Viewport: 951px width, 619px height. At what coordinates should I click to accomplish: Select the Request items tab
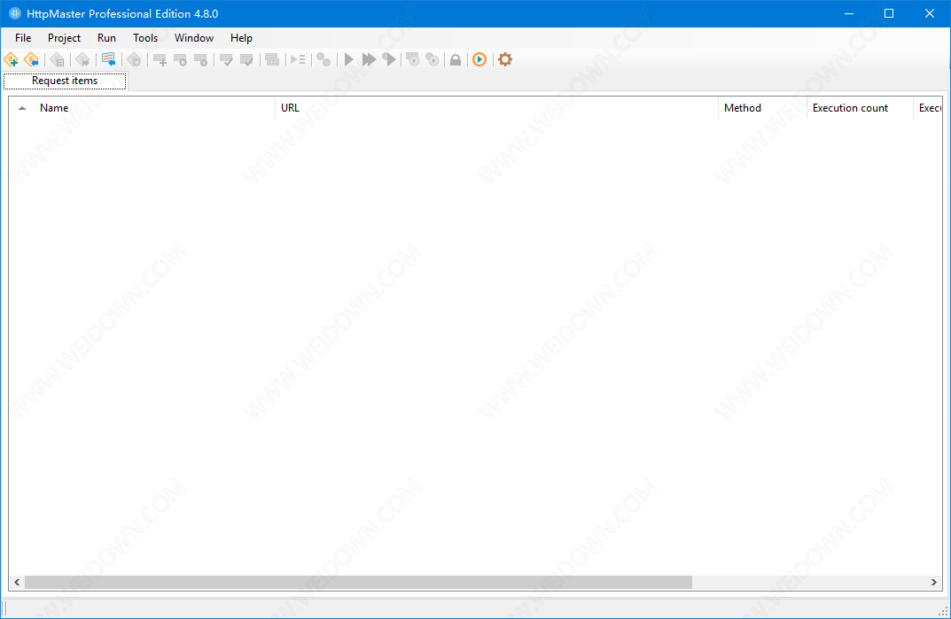[x=65, y=81]
